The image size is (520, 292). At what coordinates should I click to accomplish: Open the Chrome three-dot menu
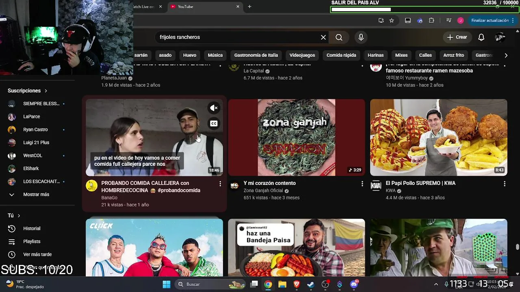point(513,20)
